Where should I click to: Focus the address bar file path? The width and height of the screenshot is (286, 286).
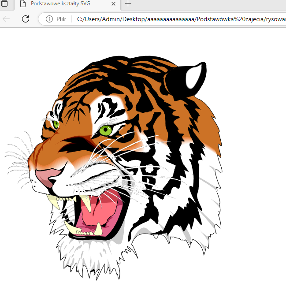pos(181,19)
